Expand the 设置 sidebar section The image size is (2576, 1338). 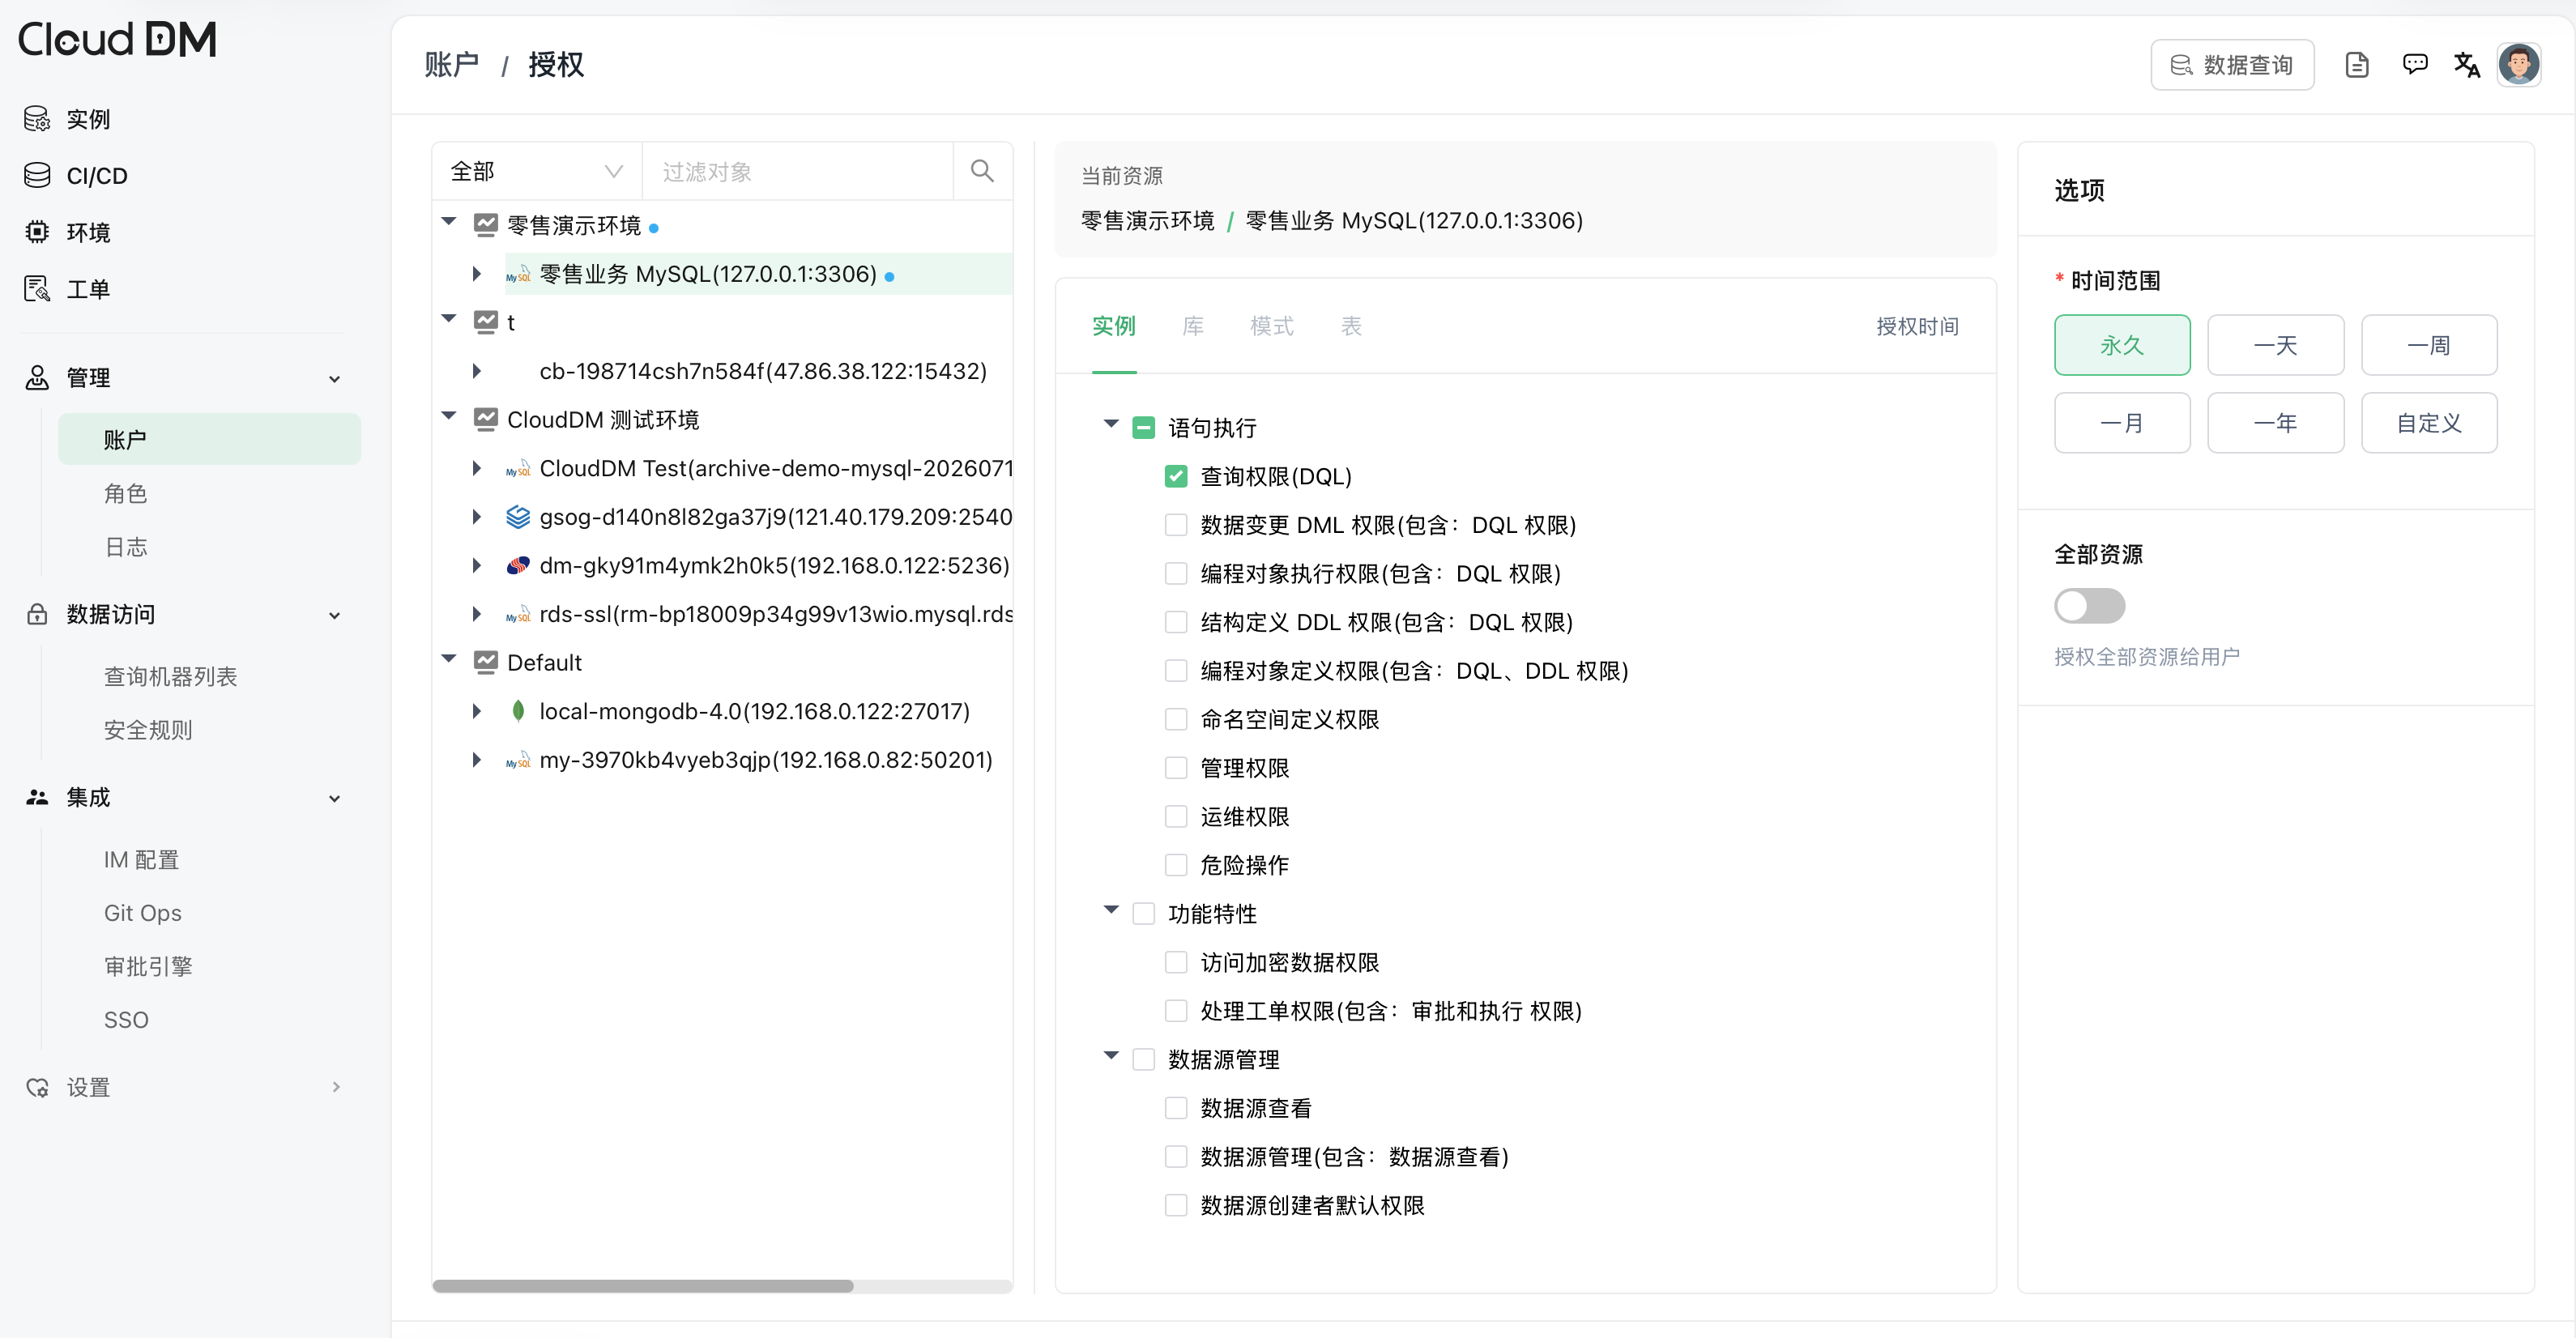(x=335, y=1087)
